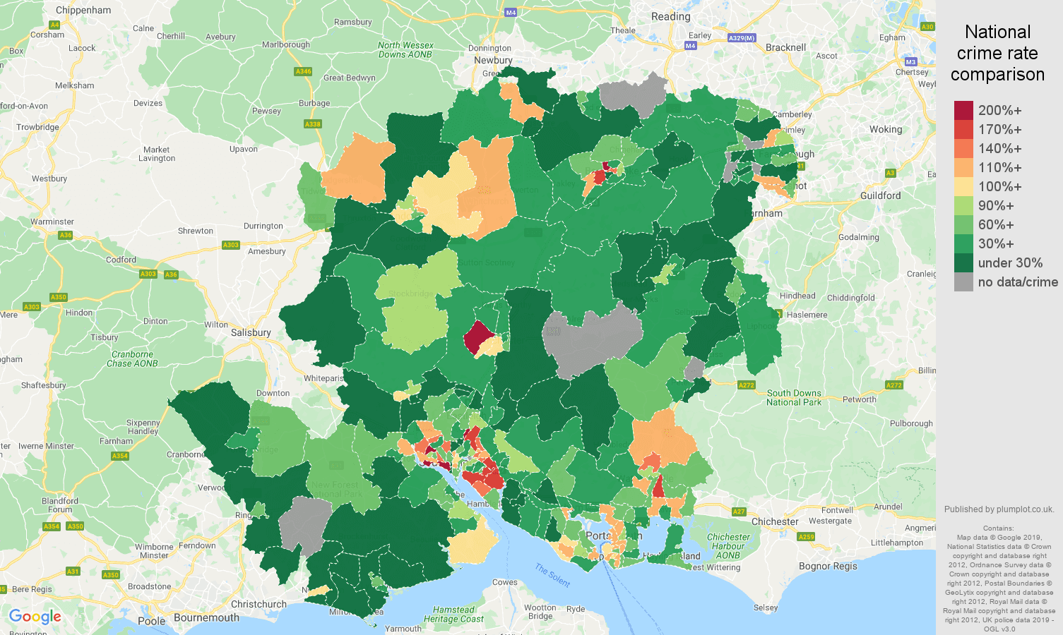Click the Bracknell town label
Screen dimensions: 1063x635
[785, 47]
